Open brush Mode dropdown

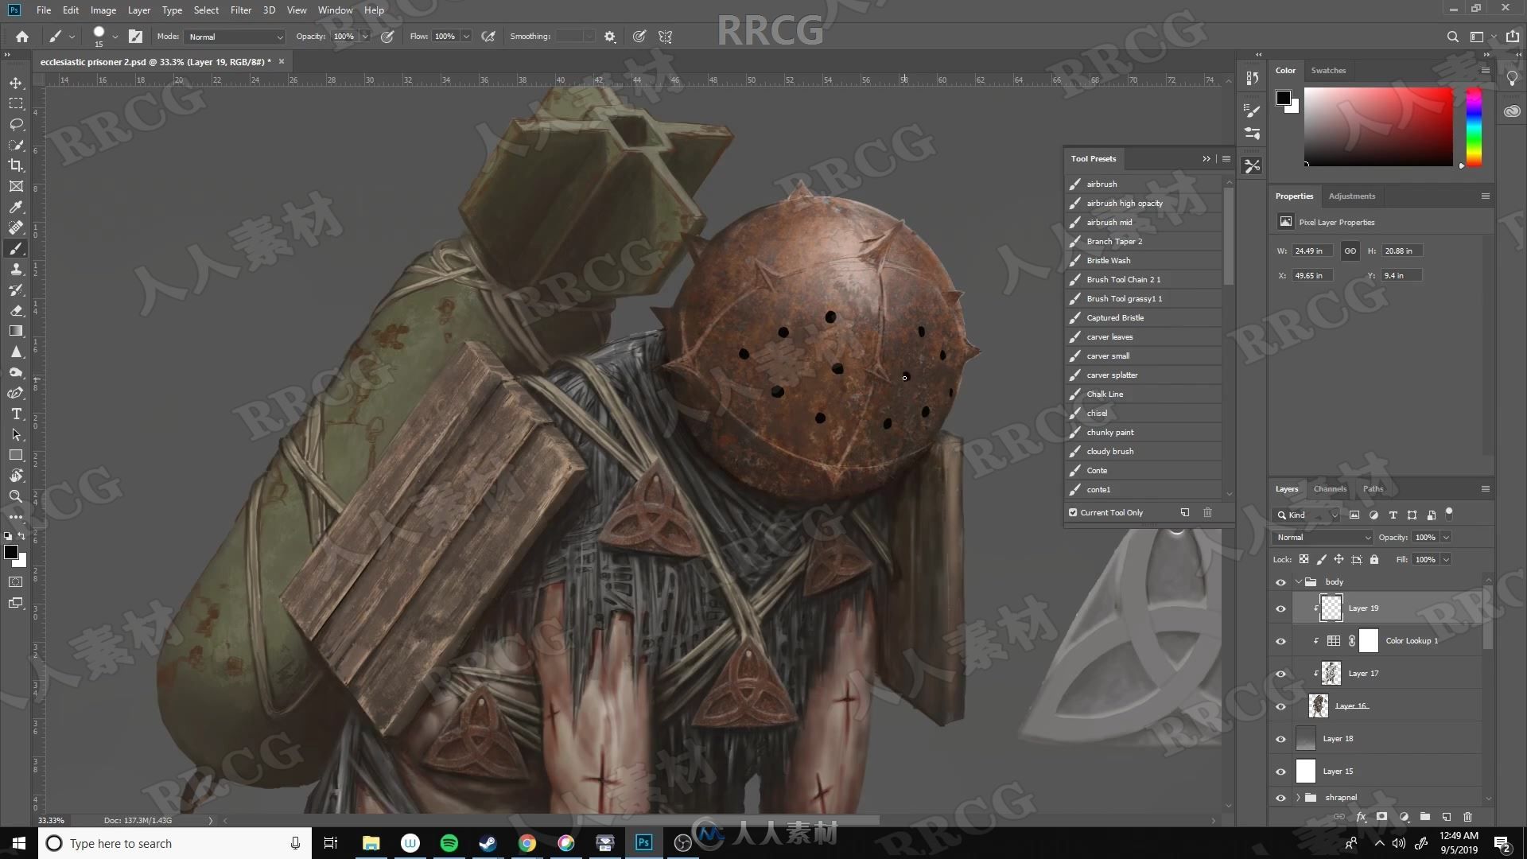[235, 37]
